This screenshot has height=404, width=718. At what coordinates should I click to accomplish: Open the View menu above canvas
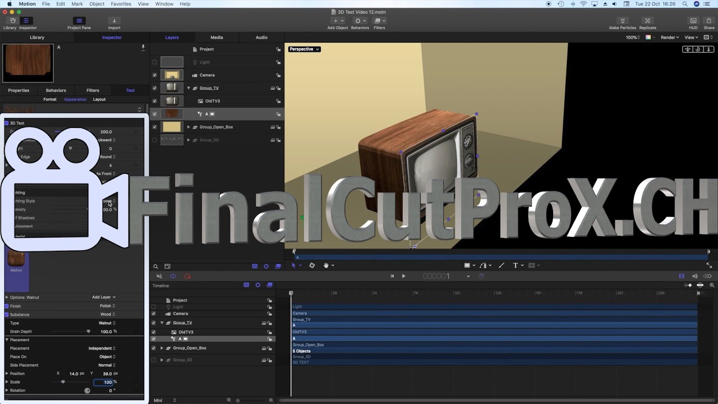point(691,38)
